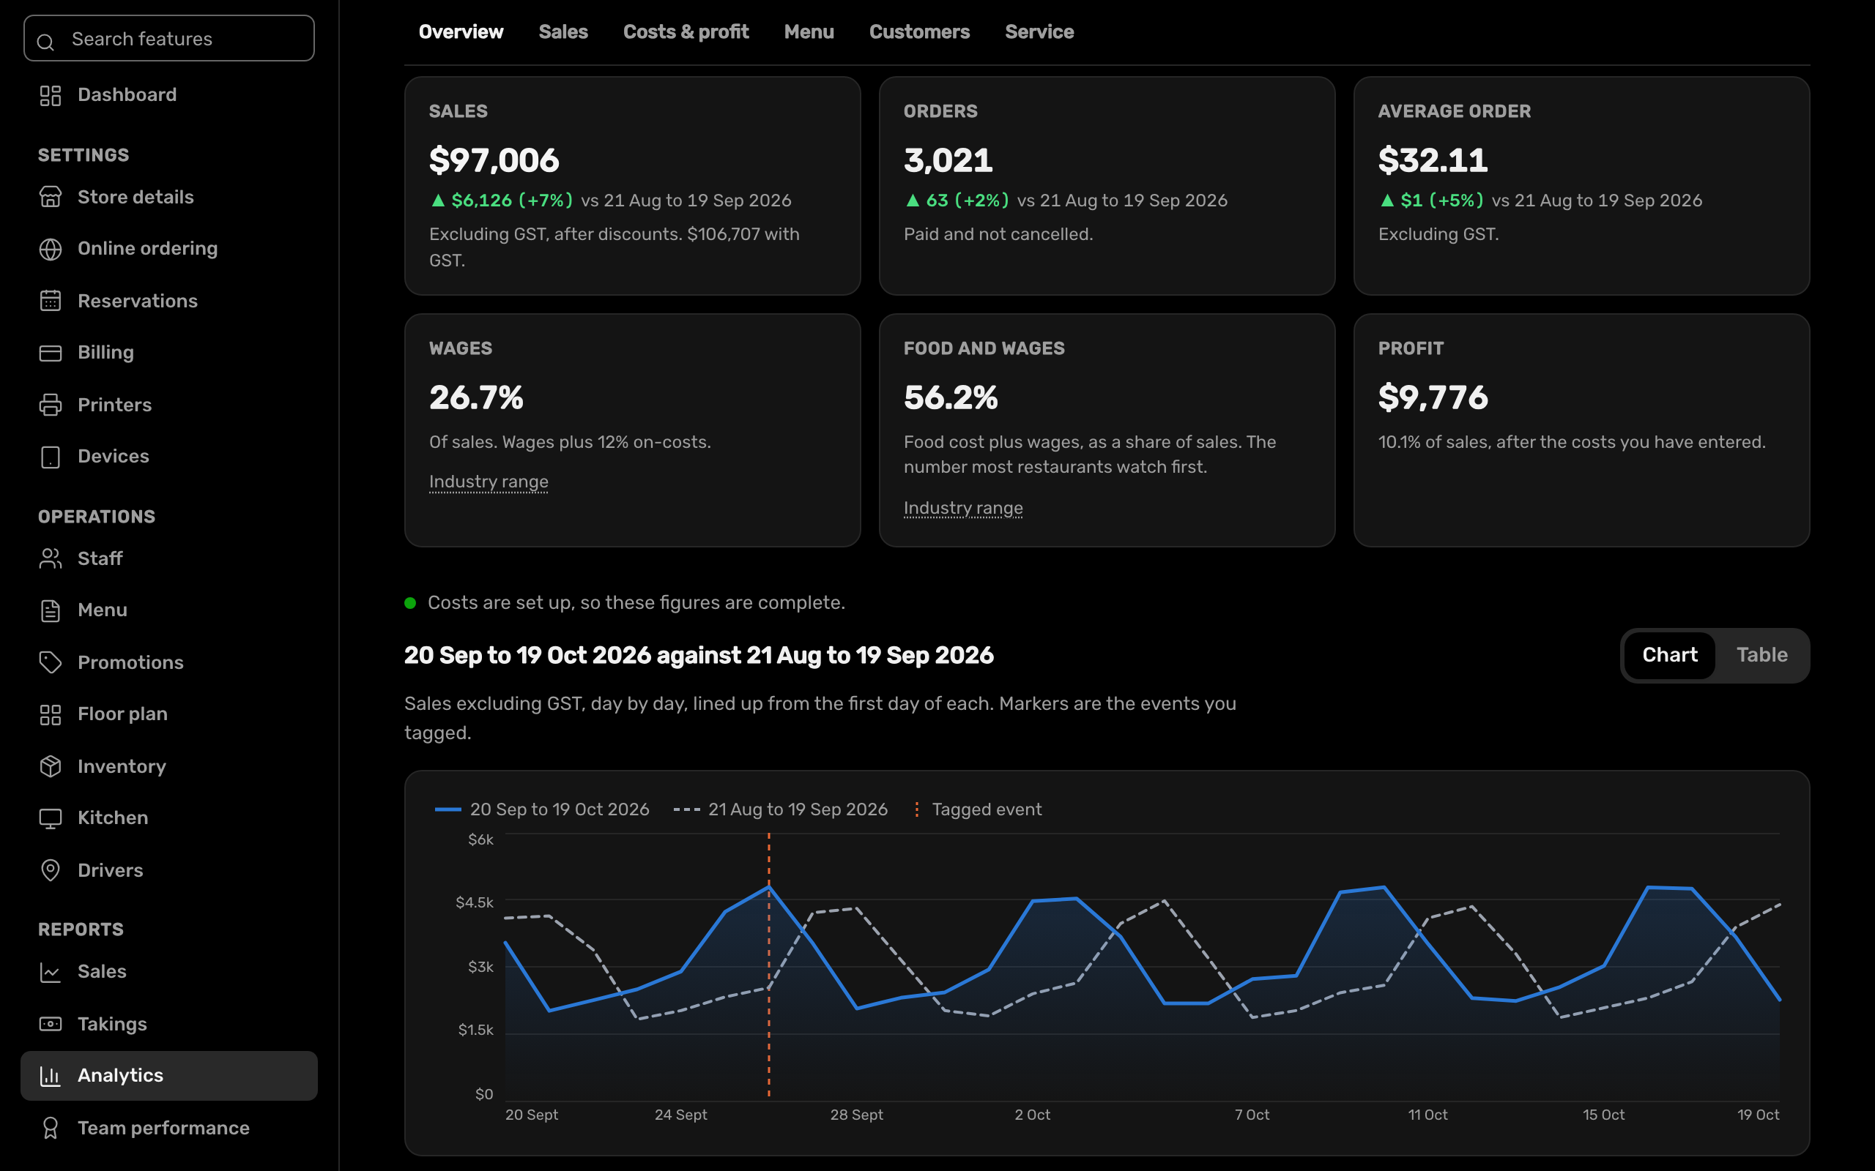Click dashed 21 Aug to 19 Sep legend
This screenshot has width=1875, height=1171.
(780, 809)
